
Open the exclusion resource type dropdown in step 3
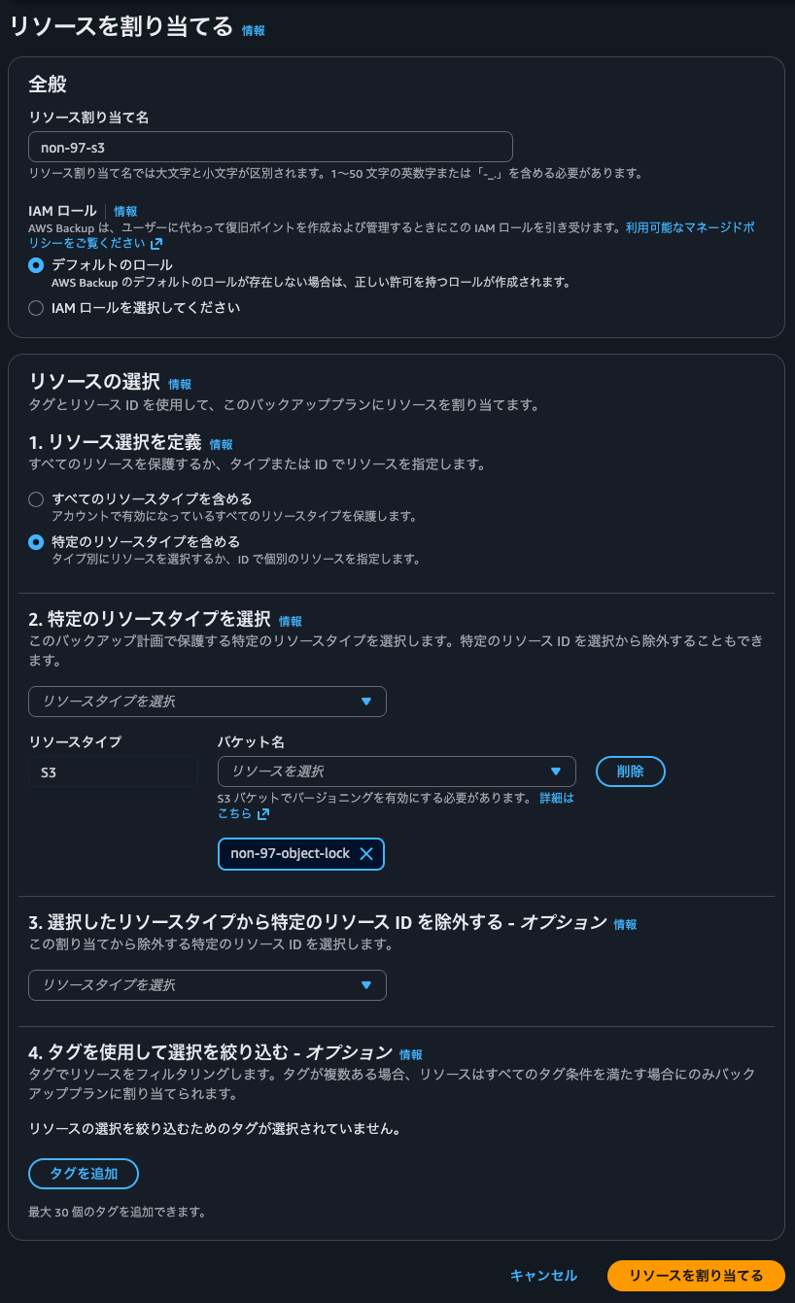tap(207, 984)
